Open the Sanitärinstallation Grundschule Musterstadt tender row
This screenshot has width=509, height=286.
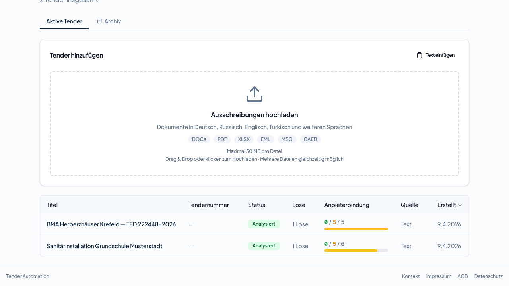click(x=105, y=246)
